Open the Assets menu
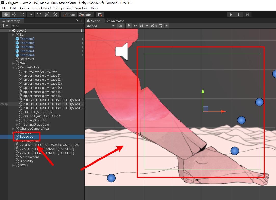The image size is (276, 200). coord(24,8)
